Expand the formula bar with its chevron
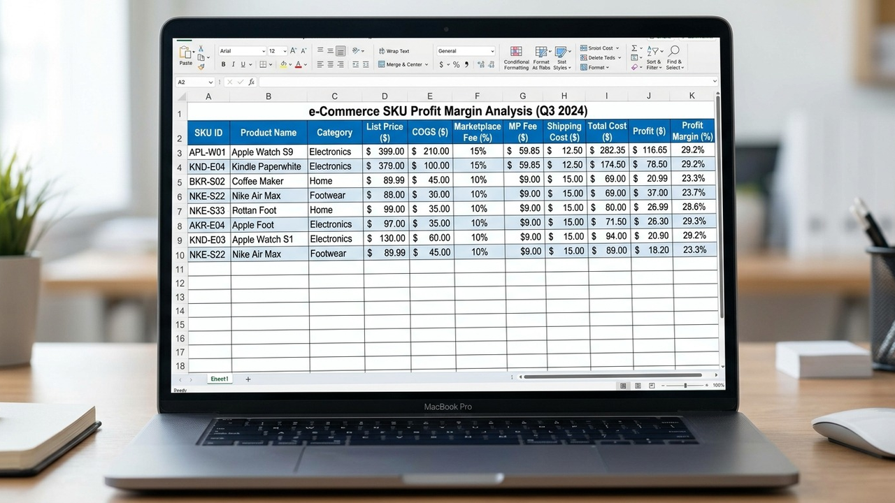The image size is (895, 503). (714, 82)
